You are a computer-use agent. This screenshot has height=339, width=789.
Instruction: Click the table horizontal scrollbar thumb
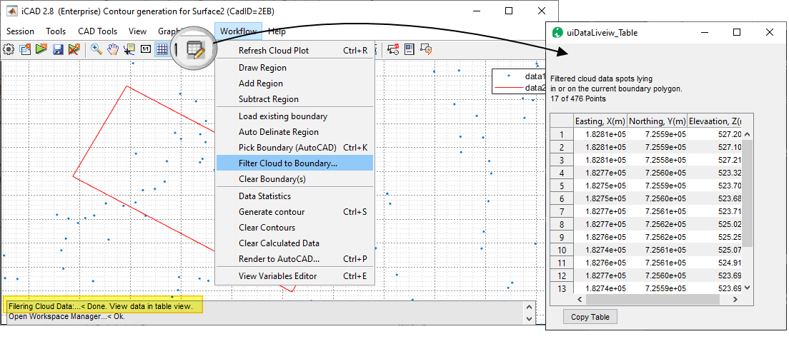652,299
